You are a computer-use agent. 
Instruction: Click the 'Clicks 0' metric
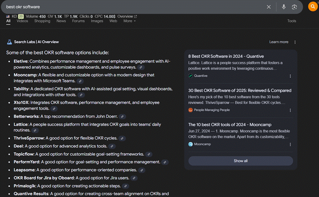(86, 16)
